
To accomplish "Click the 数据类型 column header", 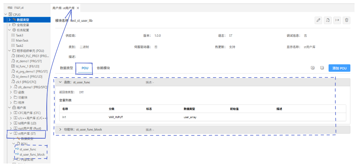I will point(189,109).
